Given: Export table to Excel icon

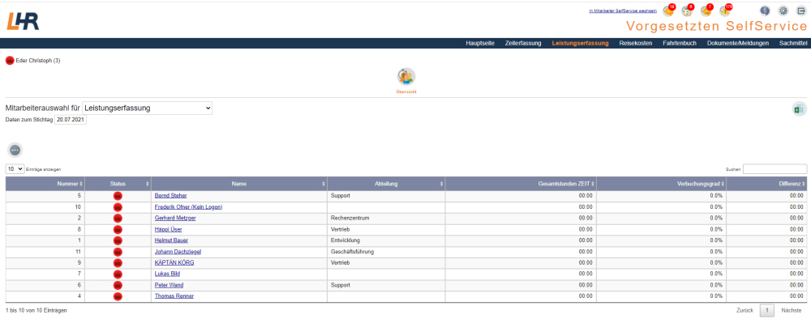Looking at the screenshot, I should [799, 109].
